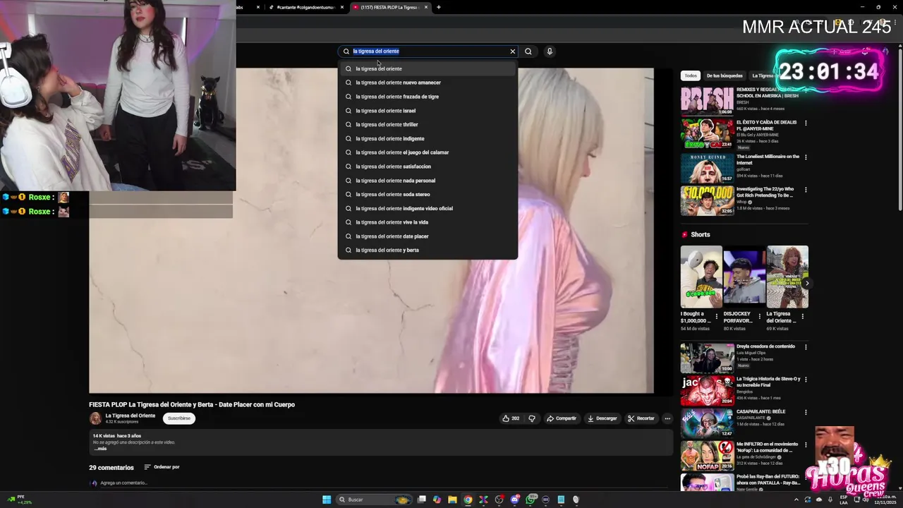Open options for 'La Trágica Historia de Steve-O'
Image resolution: width=903 pixels, height=508 pixels.
point(806,380)
